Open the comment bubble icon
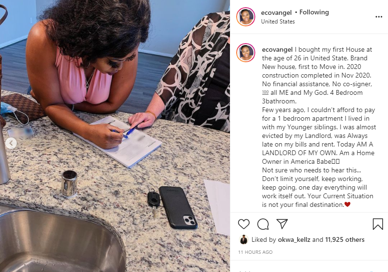The width and height of the screenshot is (388, 272). 263,224
